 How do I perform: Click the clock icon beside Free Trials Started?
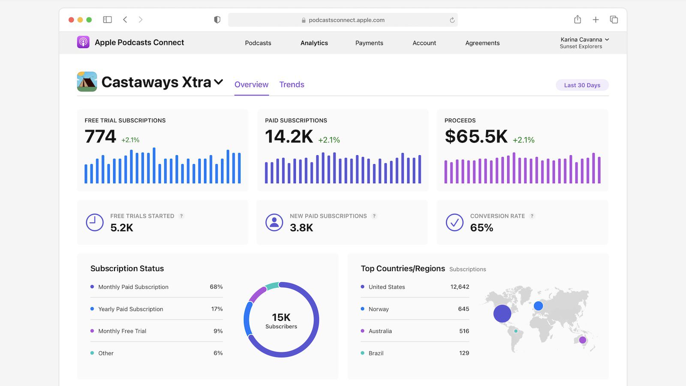click(94, 222)
